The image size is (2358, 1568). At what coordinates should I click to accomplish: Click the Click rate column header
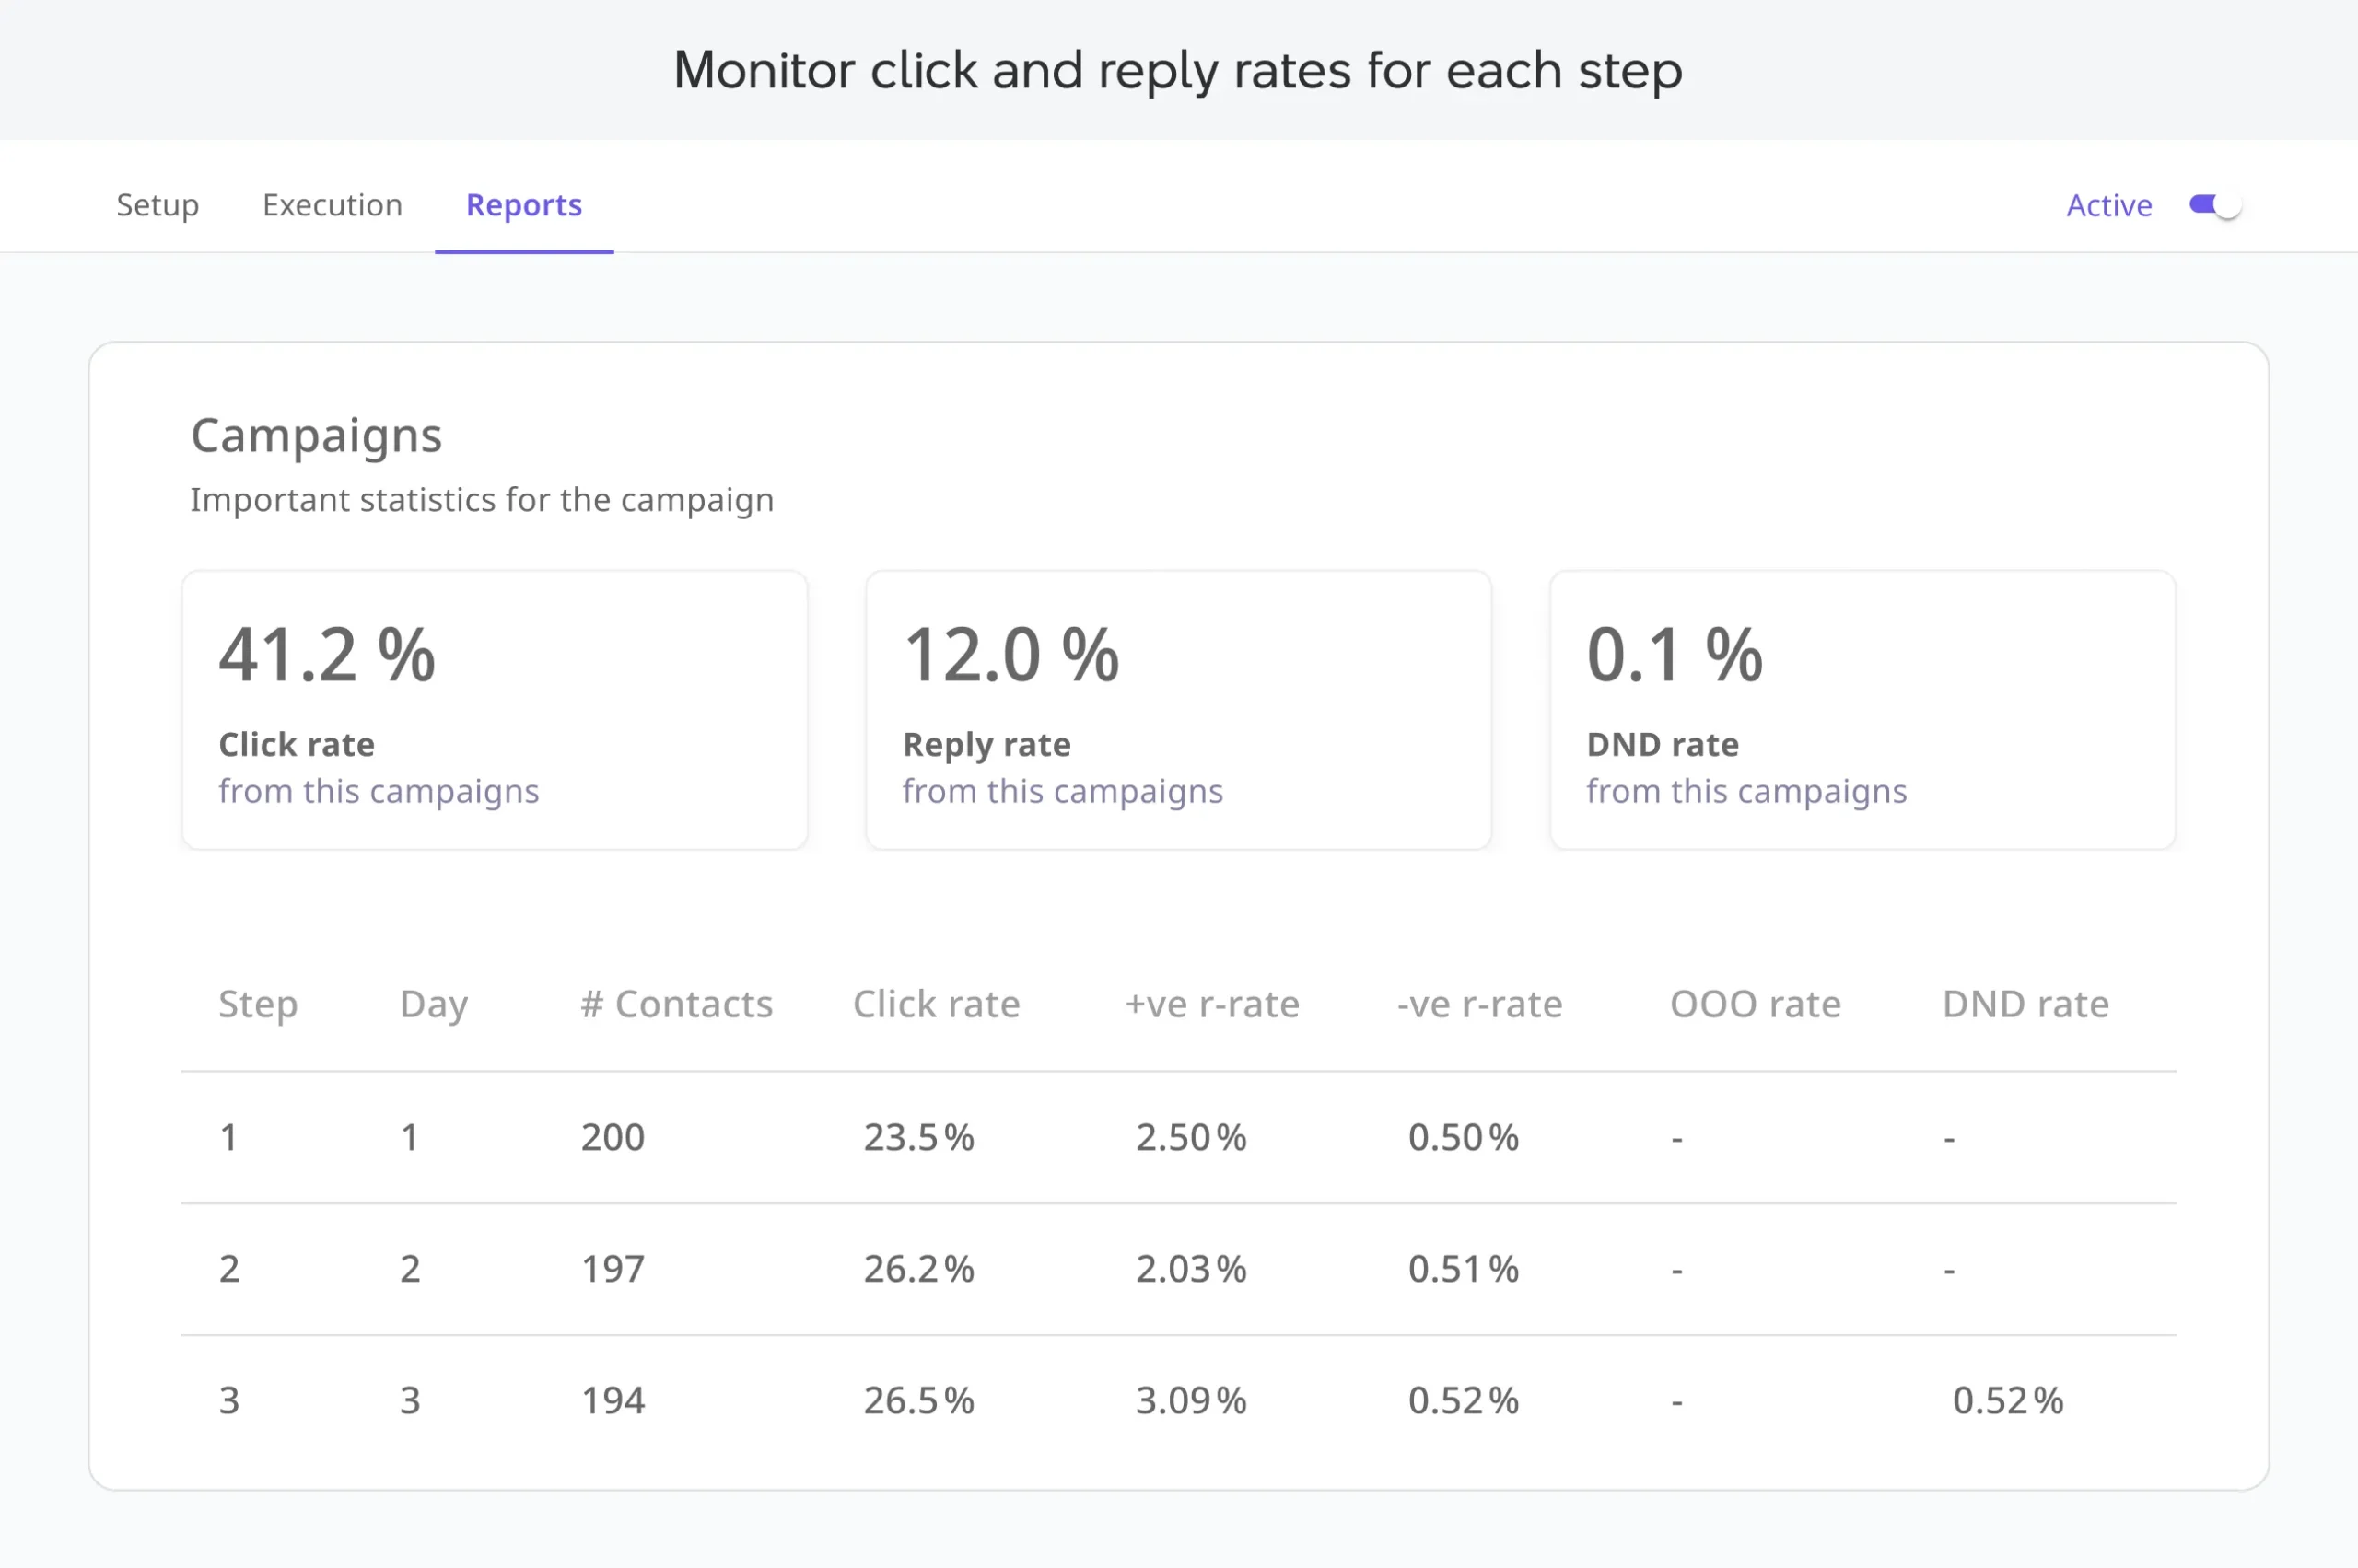[937, 1004]
